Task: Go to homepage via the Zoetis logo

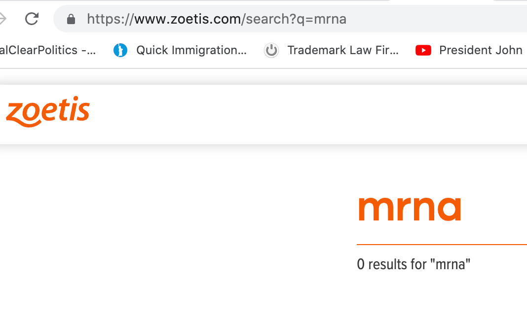Action: point(48,112)
